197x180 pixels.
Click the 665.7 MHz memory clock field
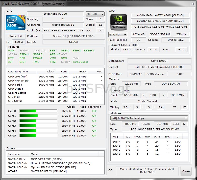(x=131, y=95)
